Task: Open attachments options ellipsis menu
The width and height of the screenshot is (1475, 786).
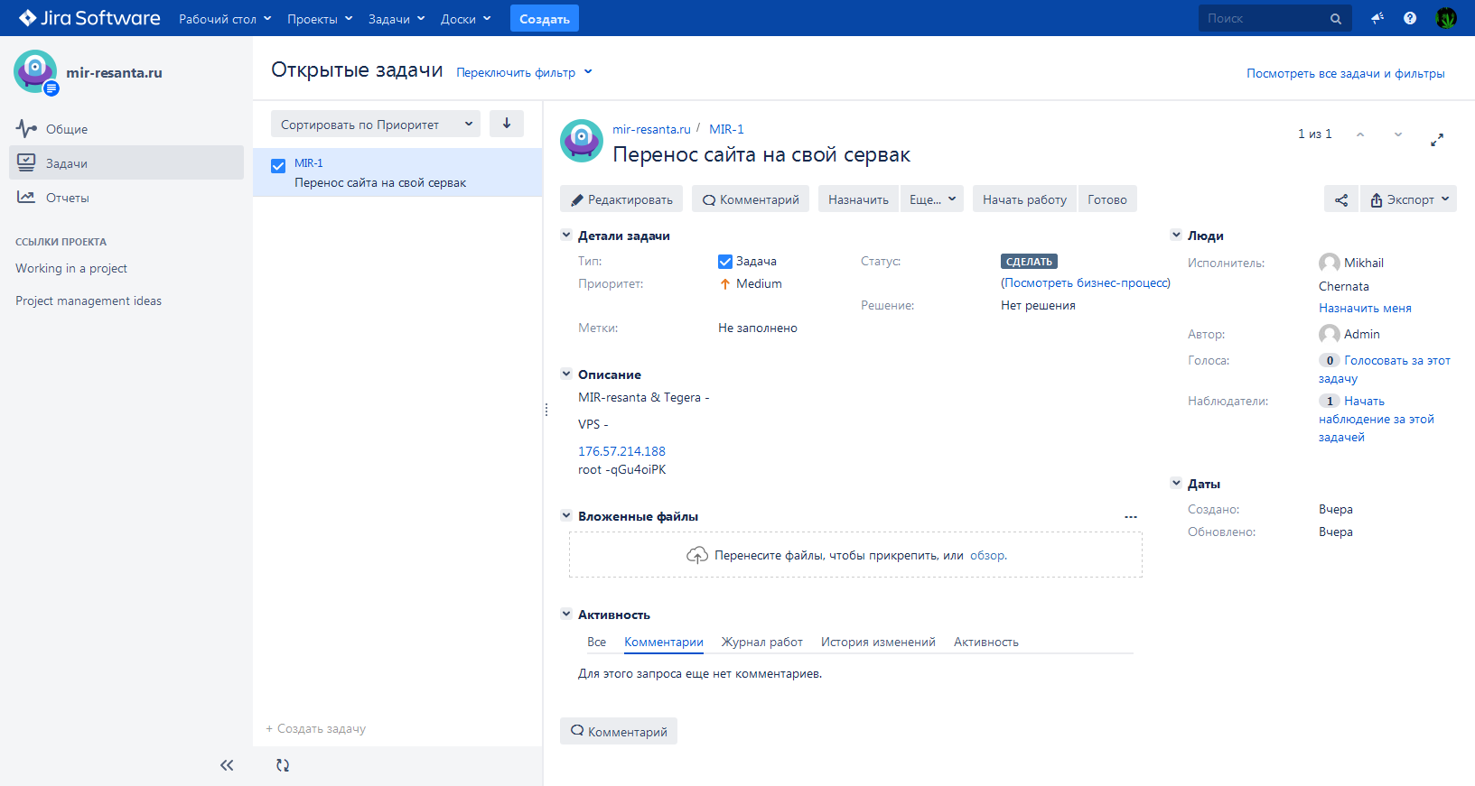Action: [x=1130, y=517]
